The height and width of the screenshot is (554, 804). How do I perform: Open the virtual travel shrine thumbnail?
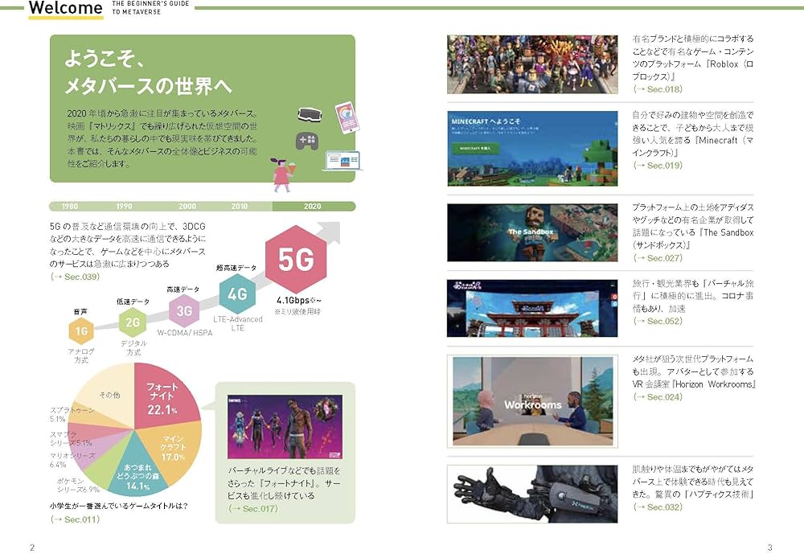532,308
